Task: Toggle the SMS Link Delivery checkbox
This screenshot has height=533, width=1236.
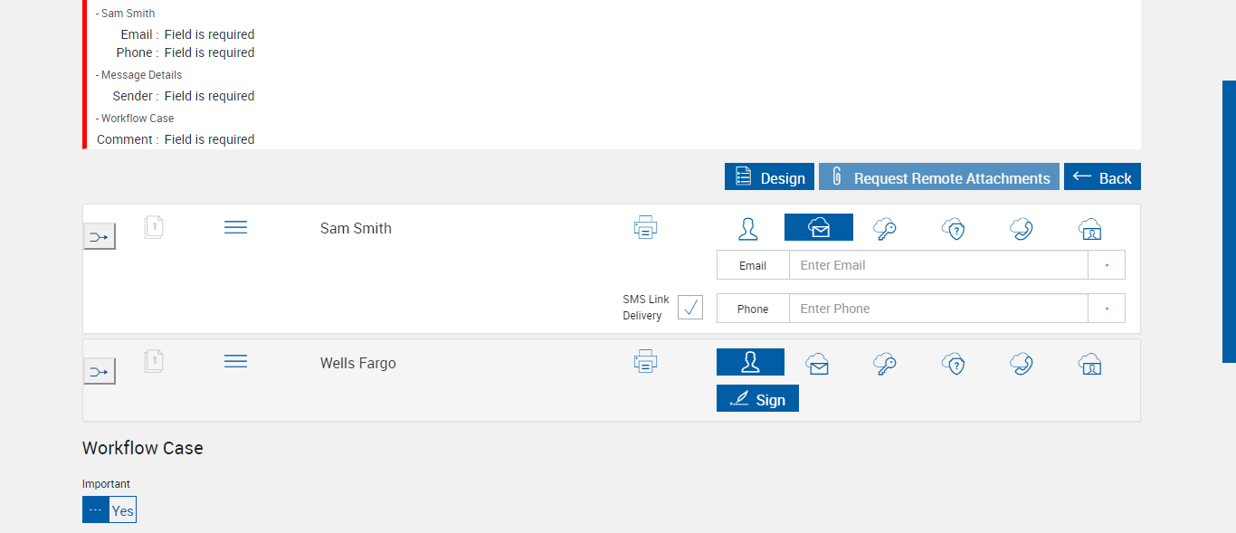Action: [690, 308]
